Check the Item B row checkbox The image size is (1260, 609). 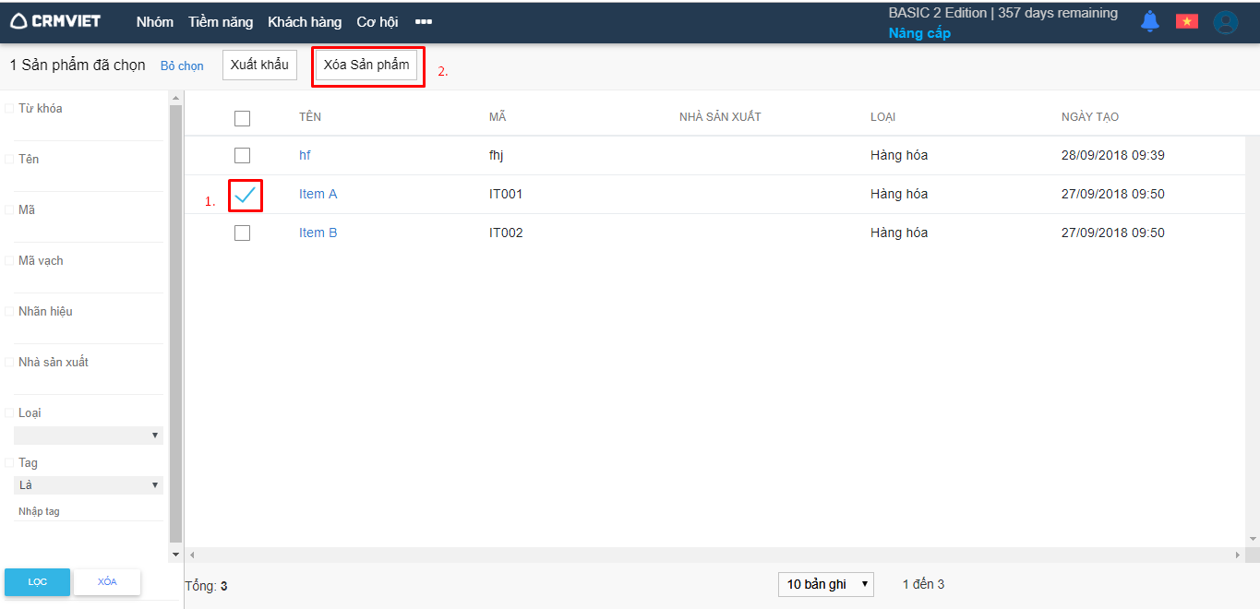(x=242, y=233)
